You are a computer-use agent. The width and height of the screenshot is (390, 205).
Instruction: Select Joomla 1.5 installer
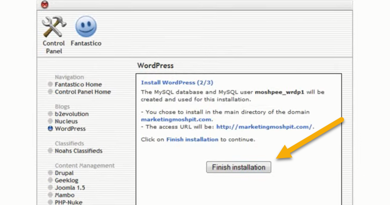coord(70,188)
